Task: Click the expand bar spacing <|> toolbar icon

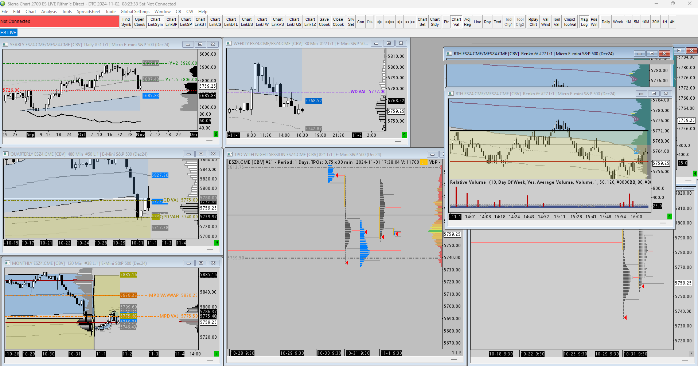Action: (379, 22)
